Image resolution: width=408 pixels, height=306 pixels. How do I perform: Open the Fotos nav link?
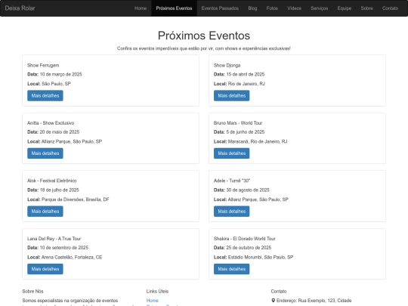[272, 8]
